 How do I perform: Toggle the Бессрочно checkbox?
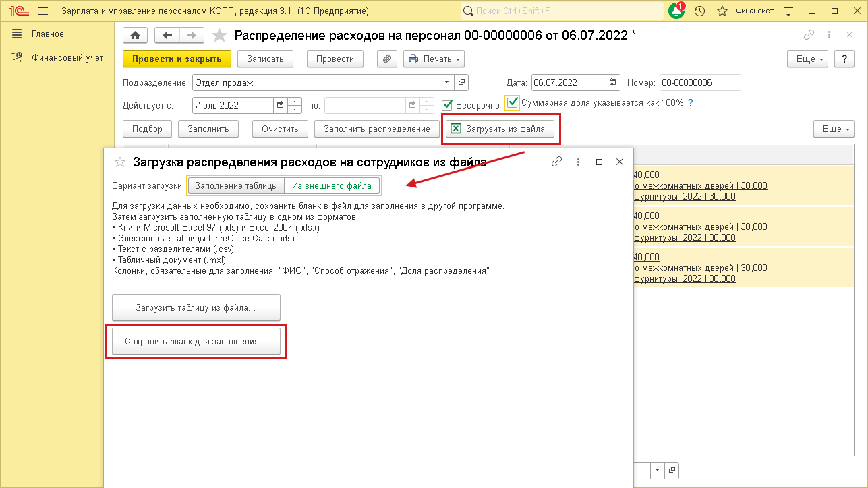point(446,104)
